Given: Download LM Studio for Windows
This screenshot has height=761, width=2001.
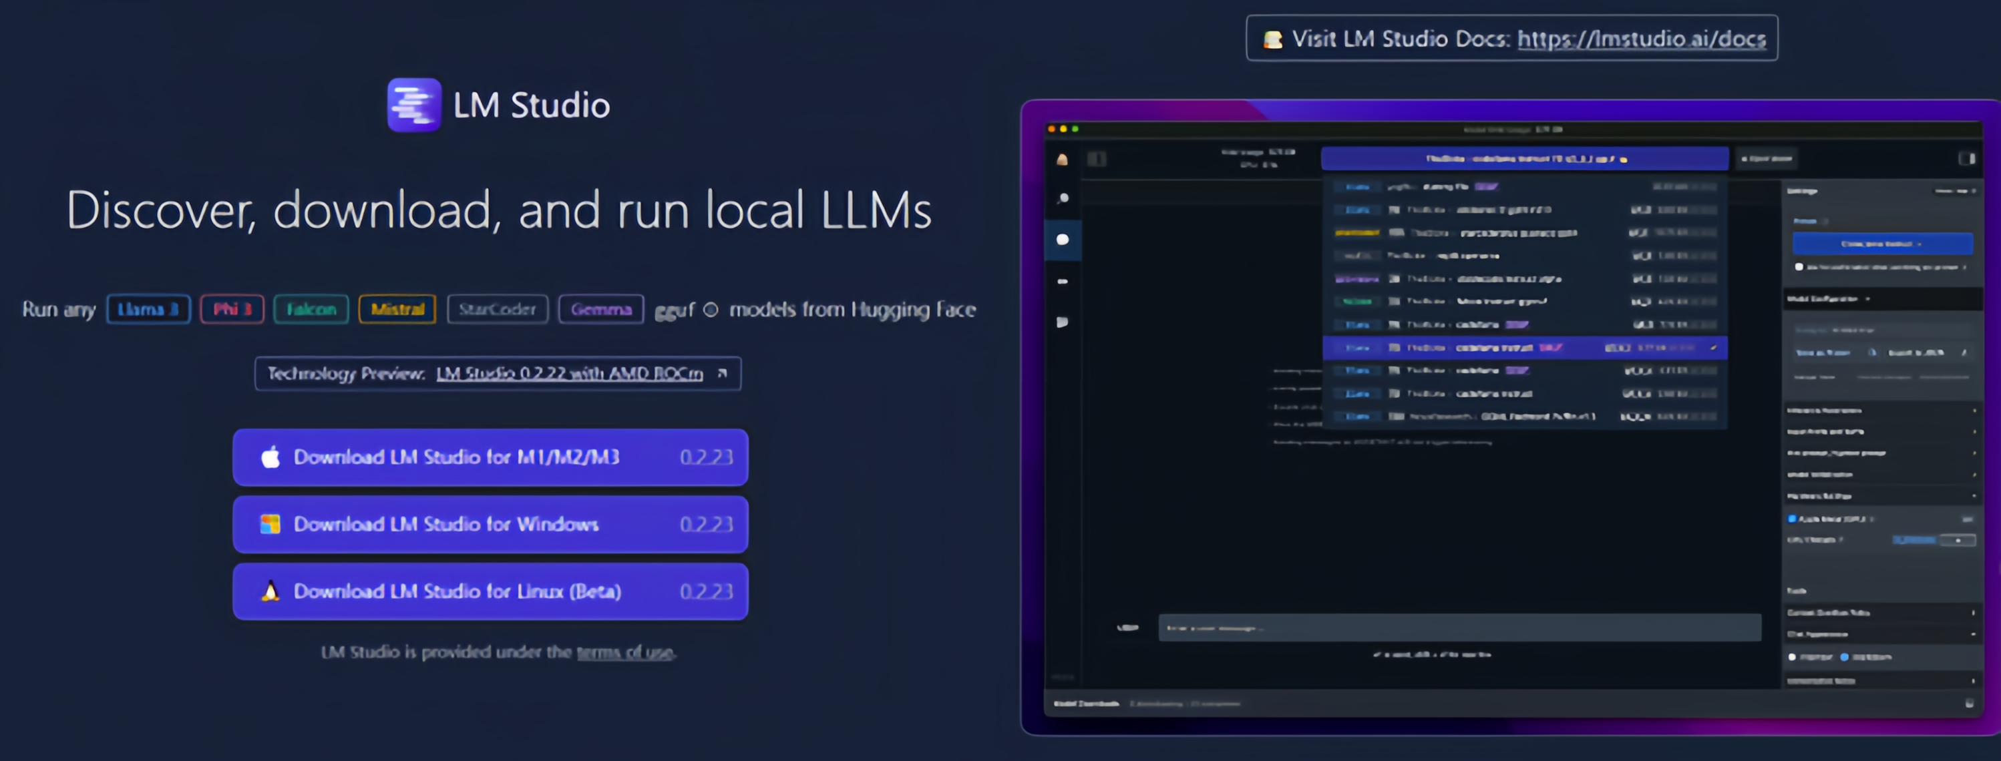Looking at the screenshot, I should coord(490,524).
